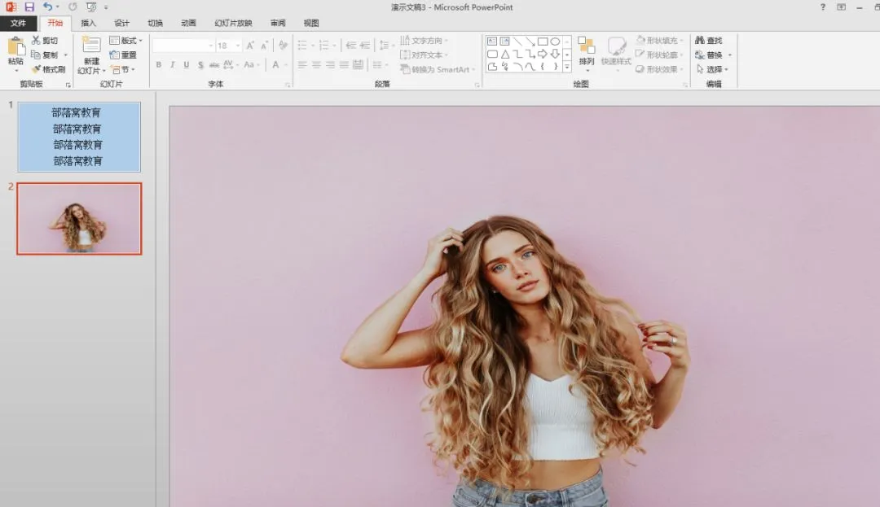Open the 节 (Section) dropdown
The height and width of the screenshot is (507, 880).
(123, 69)
